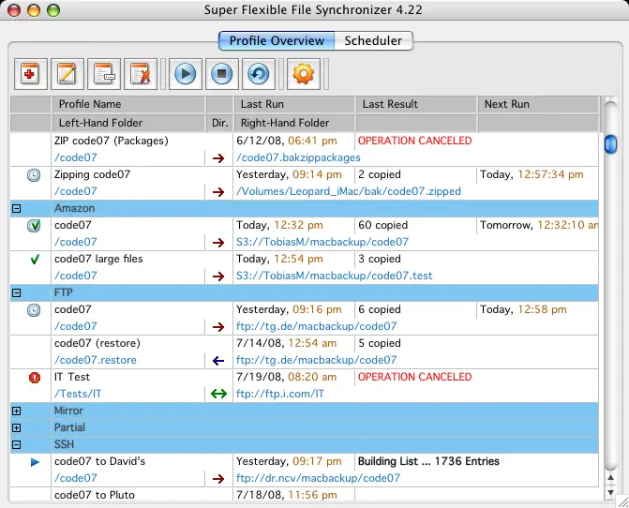Viewport: 629px width, 508px height.
Task: Click the /code07.bakzippackages folder path
Action: [298, 157]
